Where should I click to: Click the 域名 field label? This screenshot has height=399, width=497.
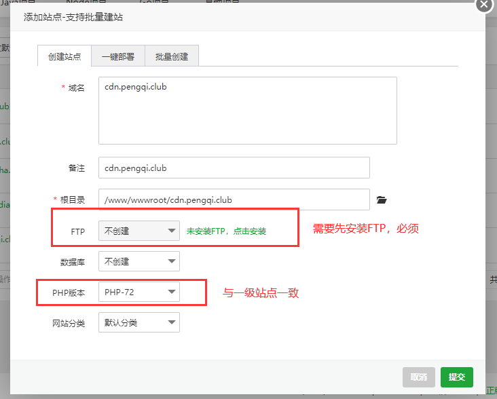coord(77,88)
